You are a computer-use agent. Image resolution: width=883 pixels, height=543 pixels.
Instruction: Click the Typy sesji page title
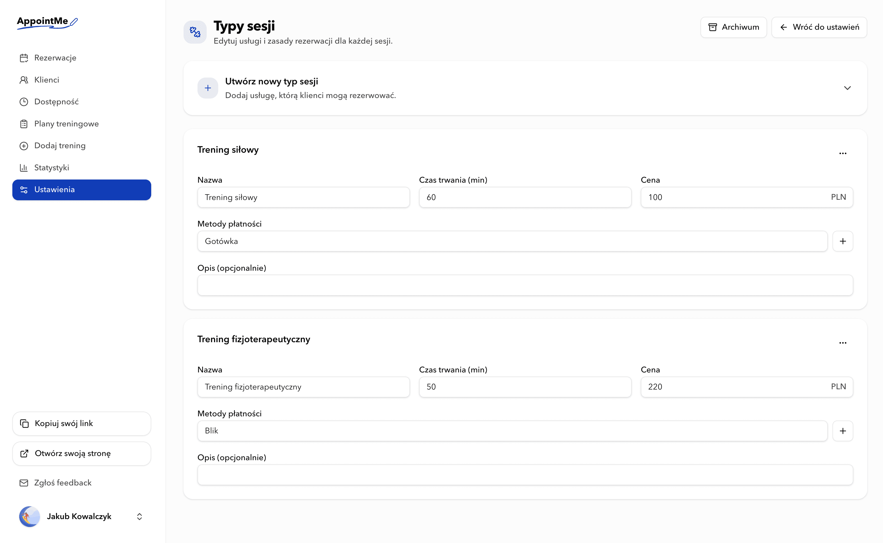[244, 26]
